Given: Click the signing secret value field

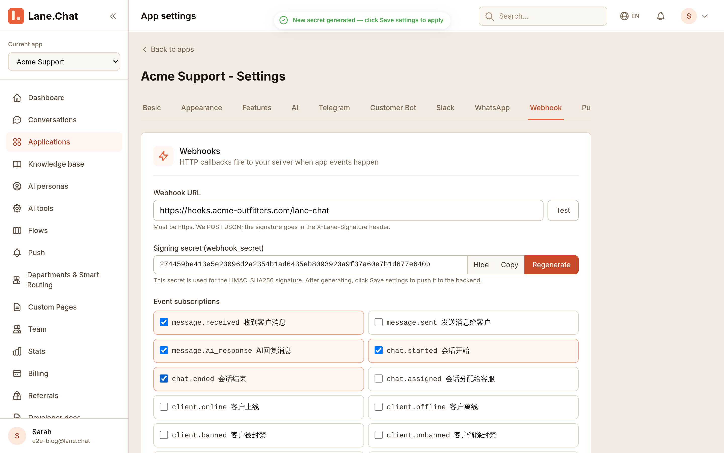Looking at the screenshot, I should coord(310,265).
